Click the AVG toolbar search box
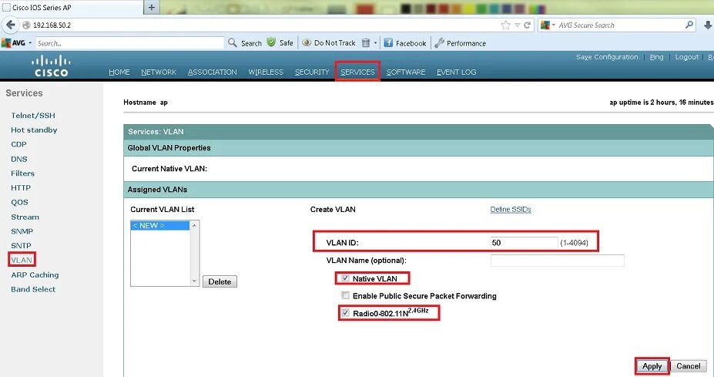The height and width of the screenshot is (377, 714). [129, 43]
